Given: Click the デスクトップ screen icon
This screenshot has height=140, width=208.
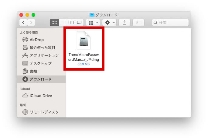Looking at the screenshot, I should [25, 63].
